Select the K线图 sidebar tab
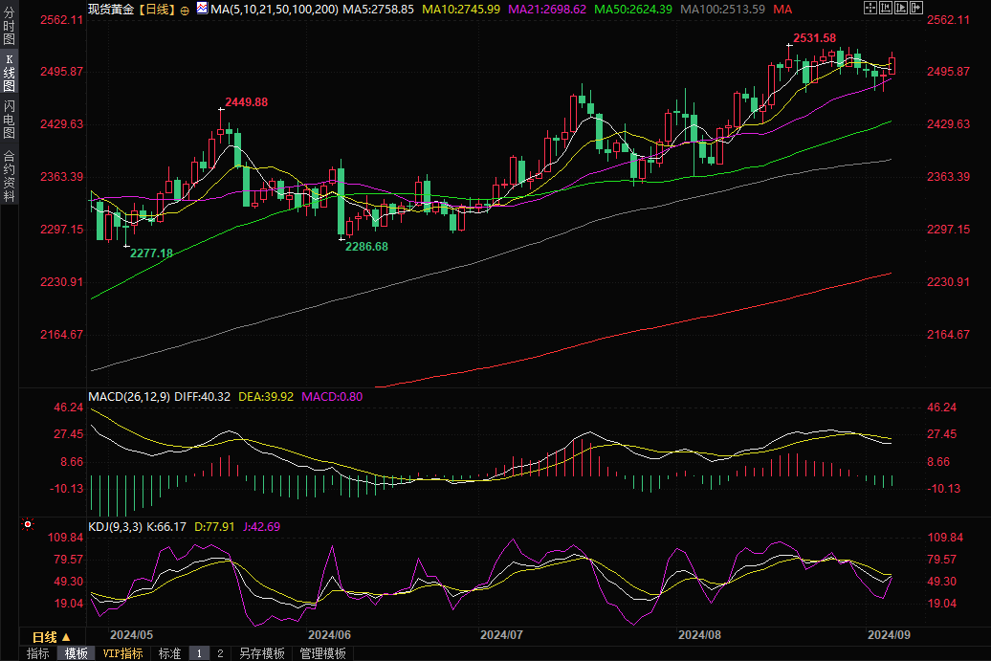Viewport: 991px width, 661px height. point(9,73)
